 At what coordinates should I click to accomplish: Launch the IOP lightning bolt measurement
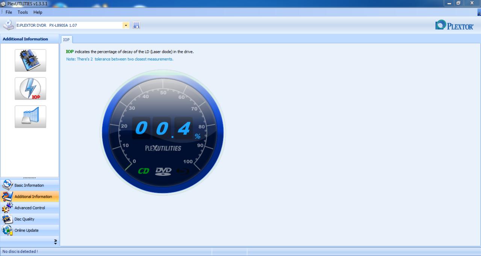(30, 88)
